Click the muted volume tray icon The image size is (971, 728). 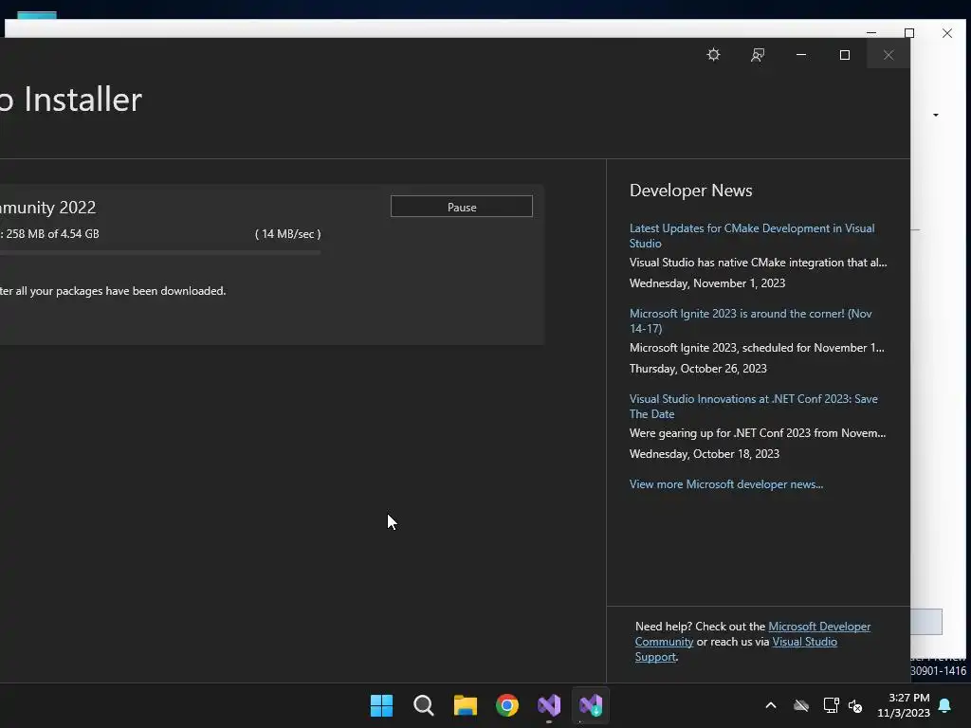[x=856, y=705]
